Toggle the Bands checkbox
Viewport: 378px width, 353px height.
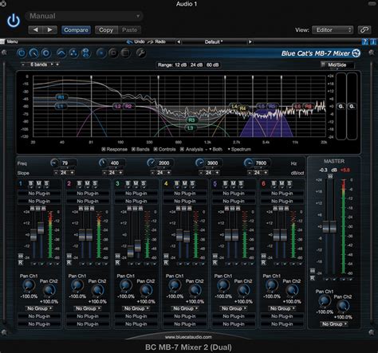(x=133, y=149)
